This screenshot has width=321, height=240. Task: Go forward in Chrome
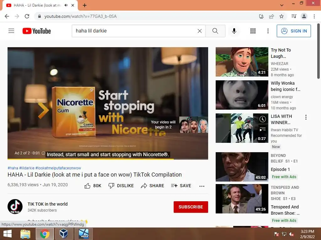coord(17,16)
